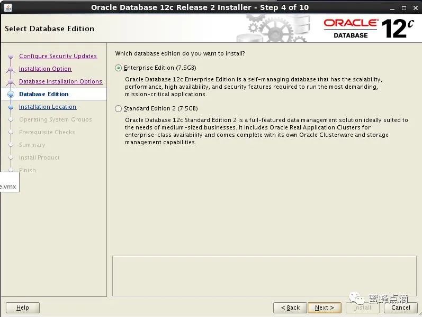The width and height of the screenshot is (422, 317).
Task: Click the Database Edition step bullet icon
Action: click(x=11, y=94)
